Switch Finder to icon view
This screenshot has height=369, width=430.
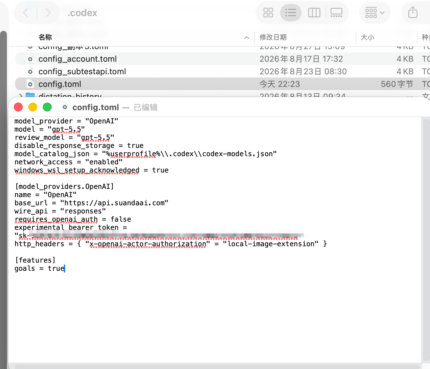(x=268, y=13)
